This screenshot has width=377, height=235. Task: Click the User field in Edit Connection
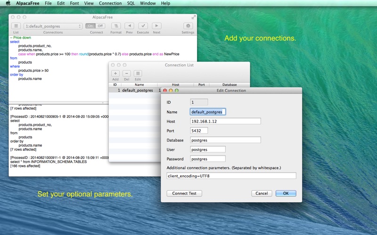208,149
